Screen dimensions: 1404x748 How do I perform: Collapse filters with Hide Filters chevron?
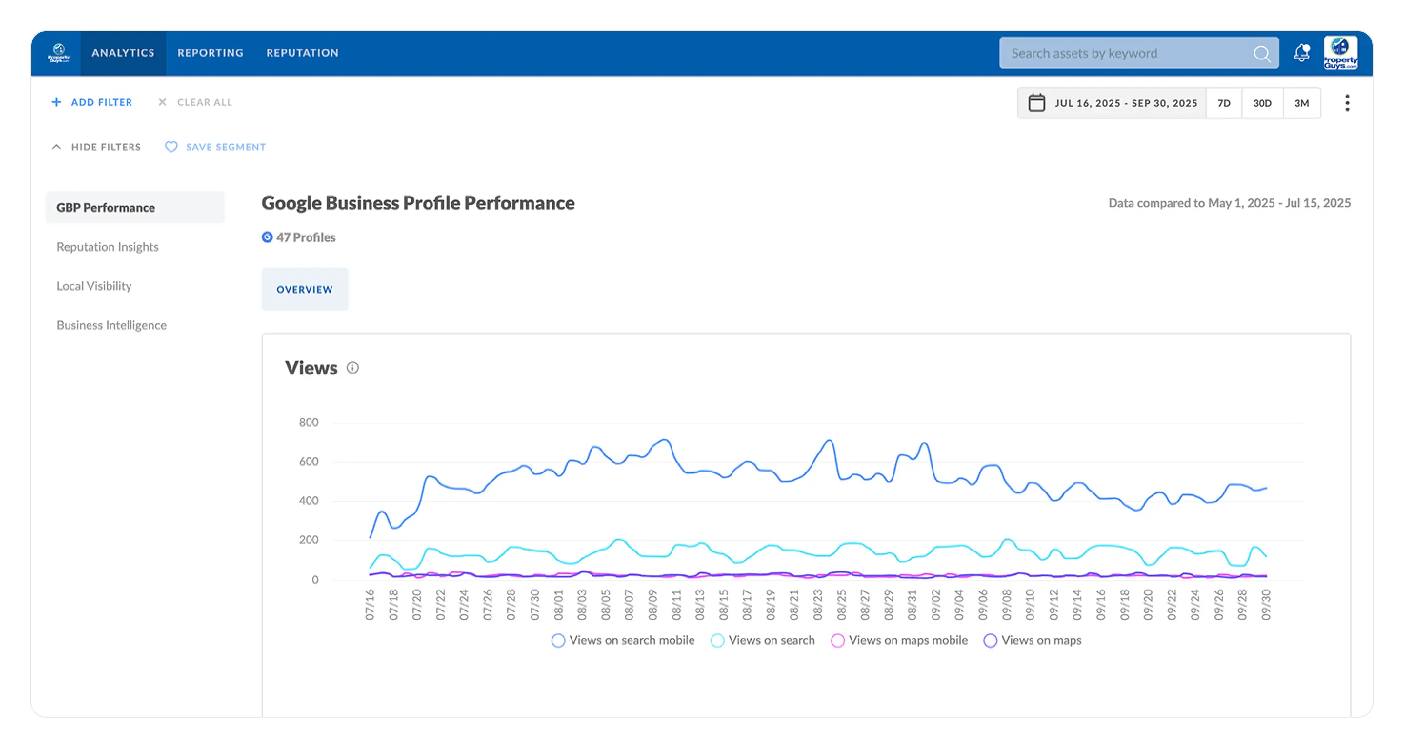(57, 147)
